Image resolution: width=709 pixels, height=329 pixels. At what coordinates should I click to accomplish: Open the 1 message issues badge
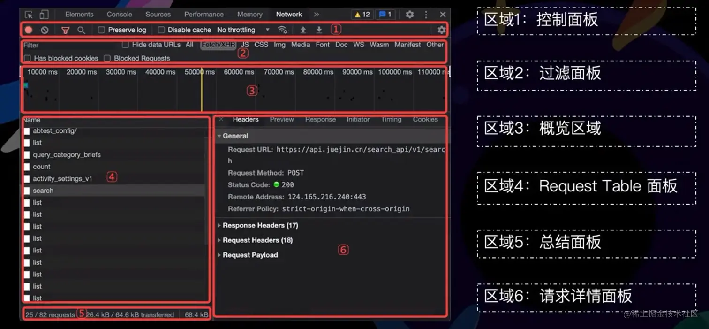[385, 15]
